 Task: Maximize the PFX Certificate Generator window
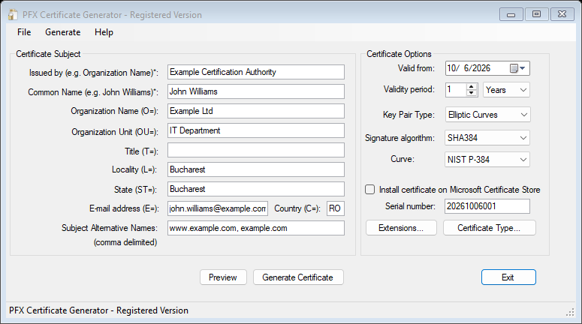pyautogui.click(x=536, y=14)
